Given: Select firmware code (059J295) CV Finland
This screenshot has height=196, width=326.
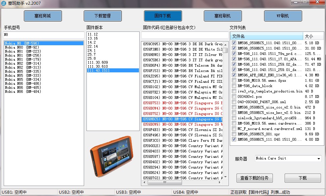Looking at the screenshot, I should [182, 76].
